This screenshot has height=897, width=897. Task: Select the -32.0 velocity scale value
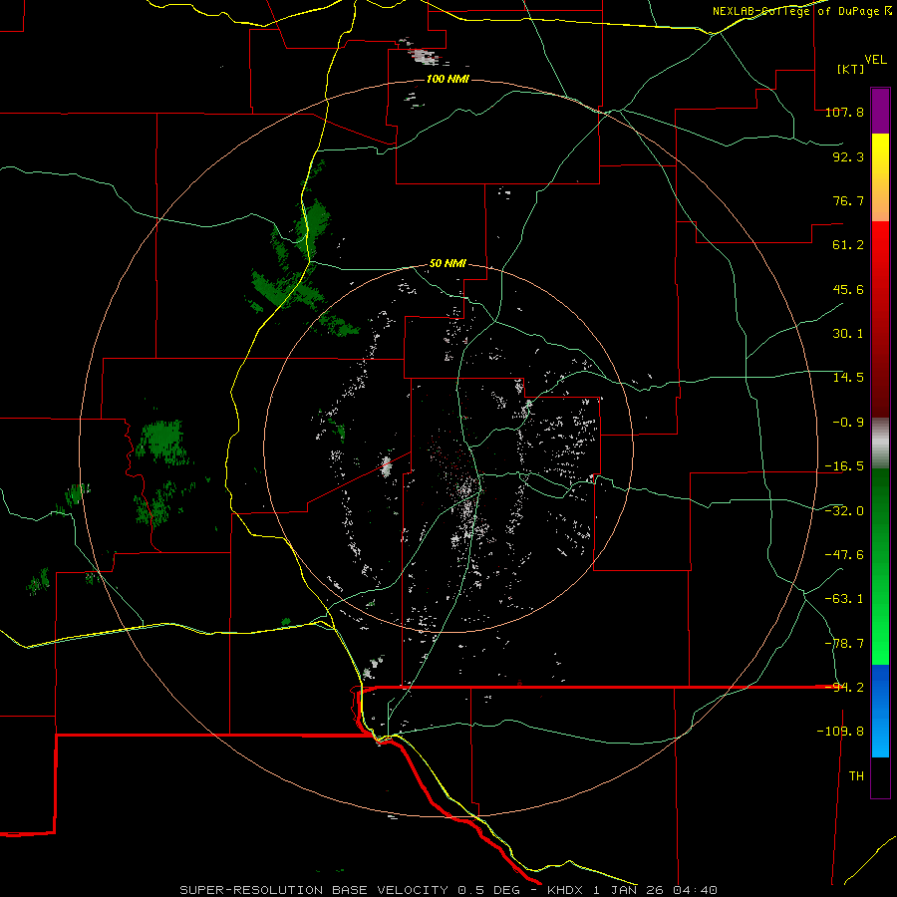click(x=844, y=511)
